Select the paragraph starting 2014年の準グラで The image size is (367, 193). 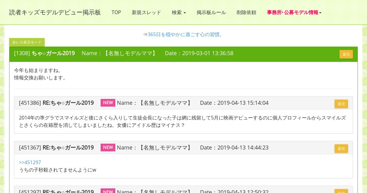182,122
